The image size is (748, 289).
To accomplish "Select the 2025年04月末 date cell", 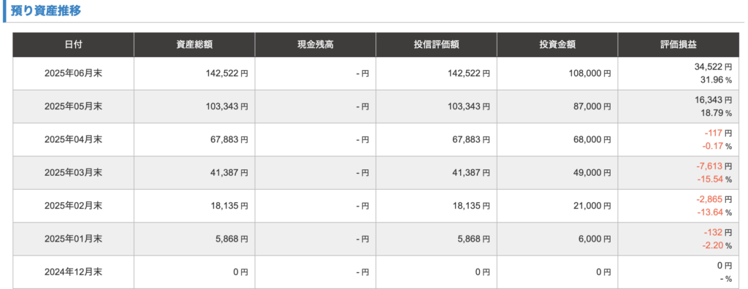I will click(x=73, y=139).
